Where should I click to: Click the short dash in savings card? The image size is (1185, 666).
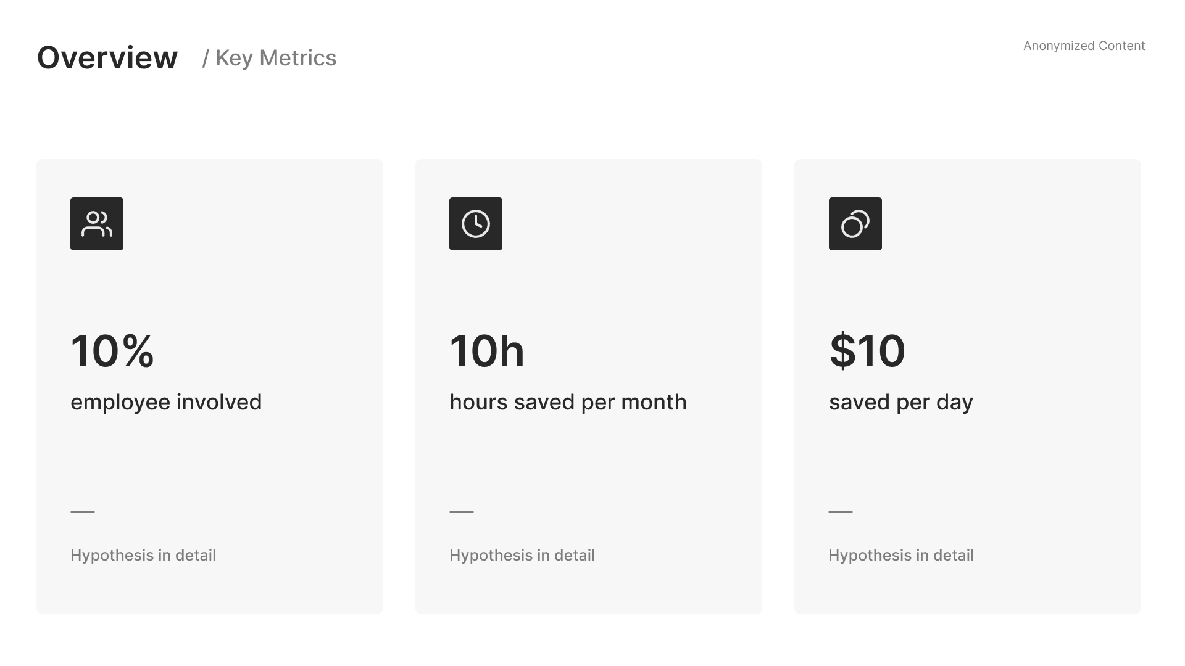coord(841,512)
